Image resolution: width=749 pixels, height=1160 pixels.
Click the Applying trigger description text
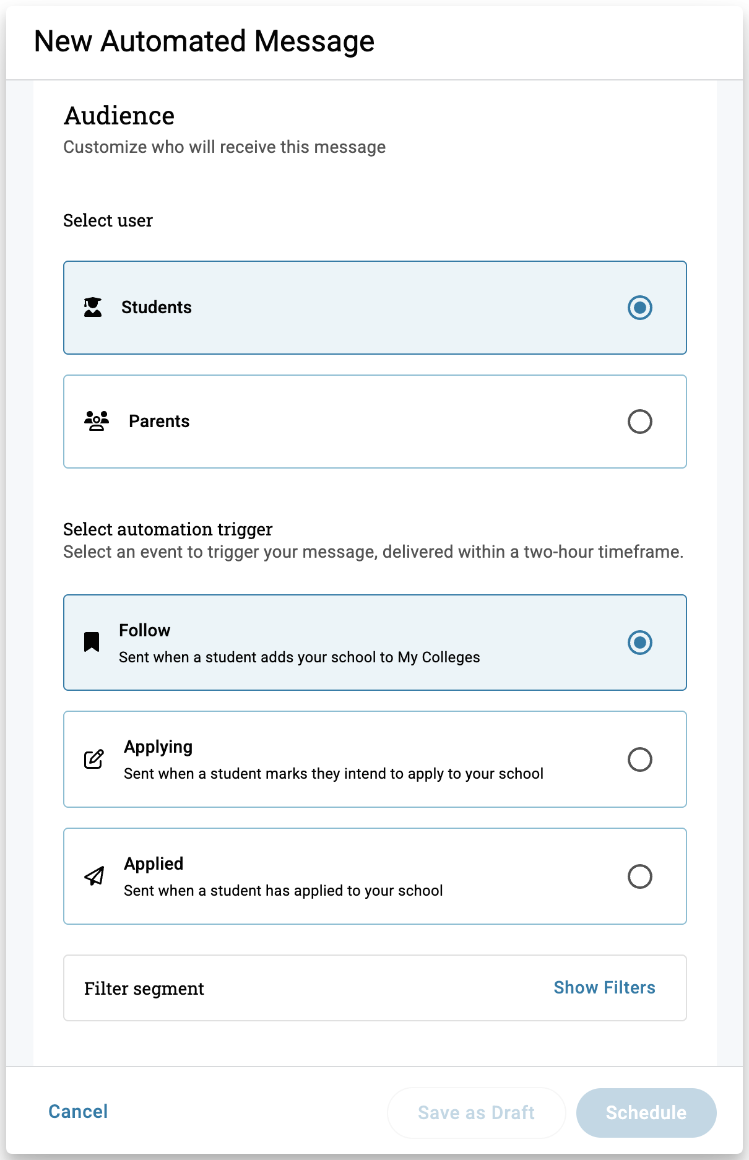pyautogui.click(x=334, y=774)
